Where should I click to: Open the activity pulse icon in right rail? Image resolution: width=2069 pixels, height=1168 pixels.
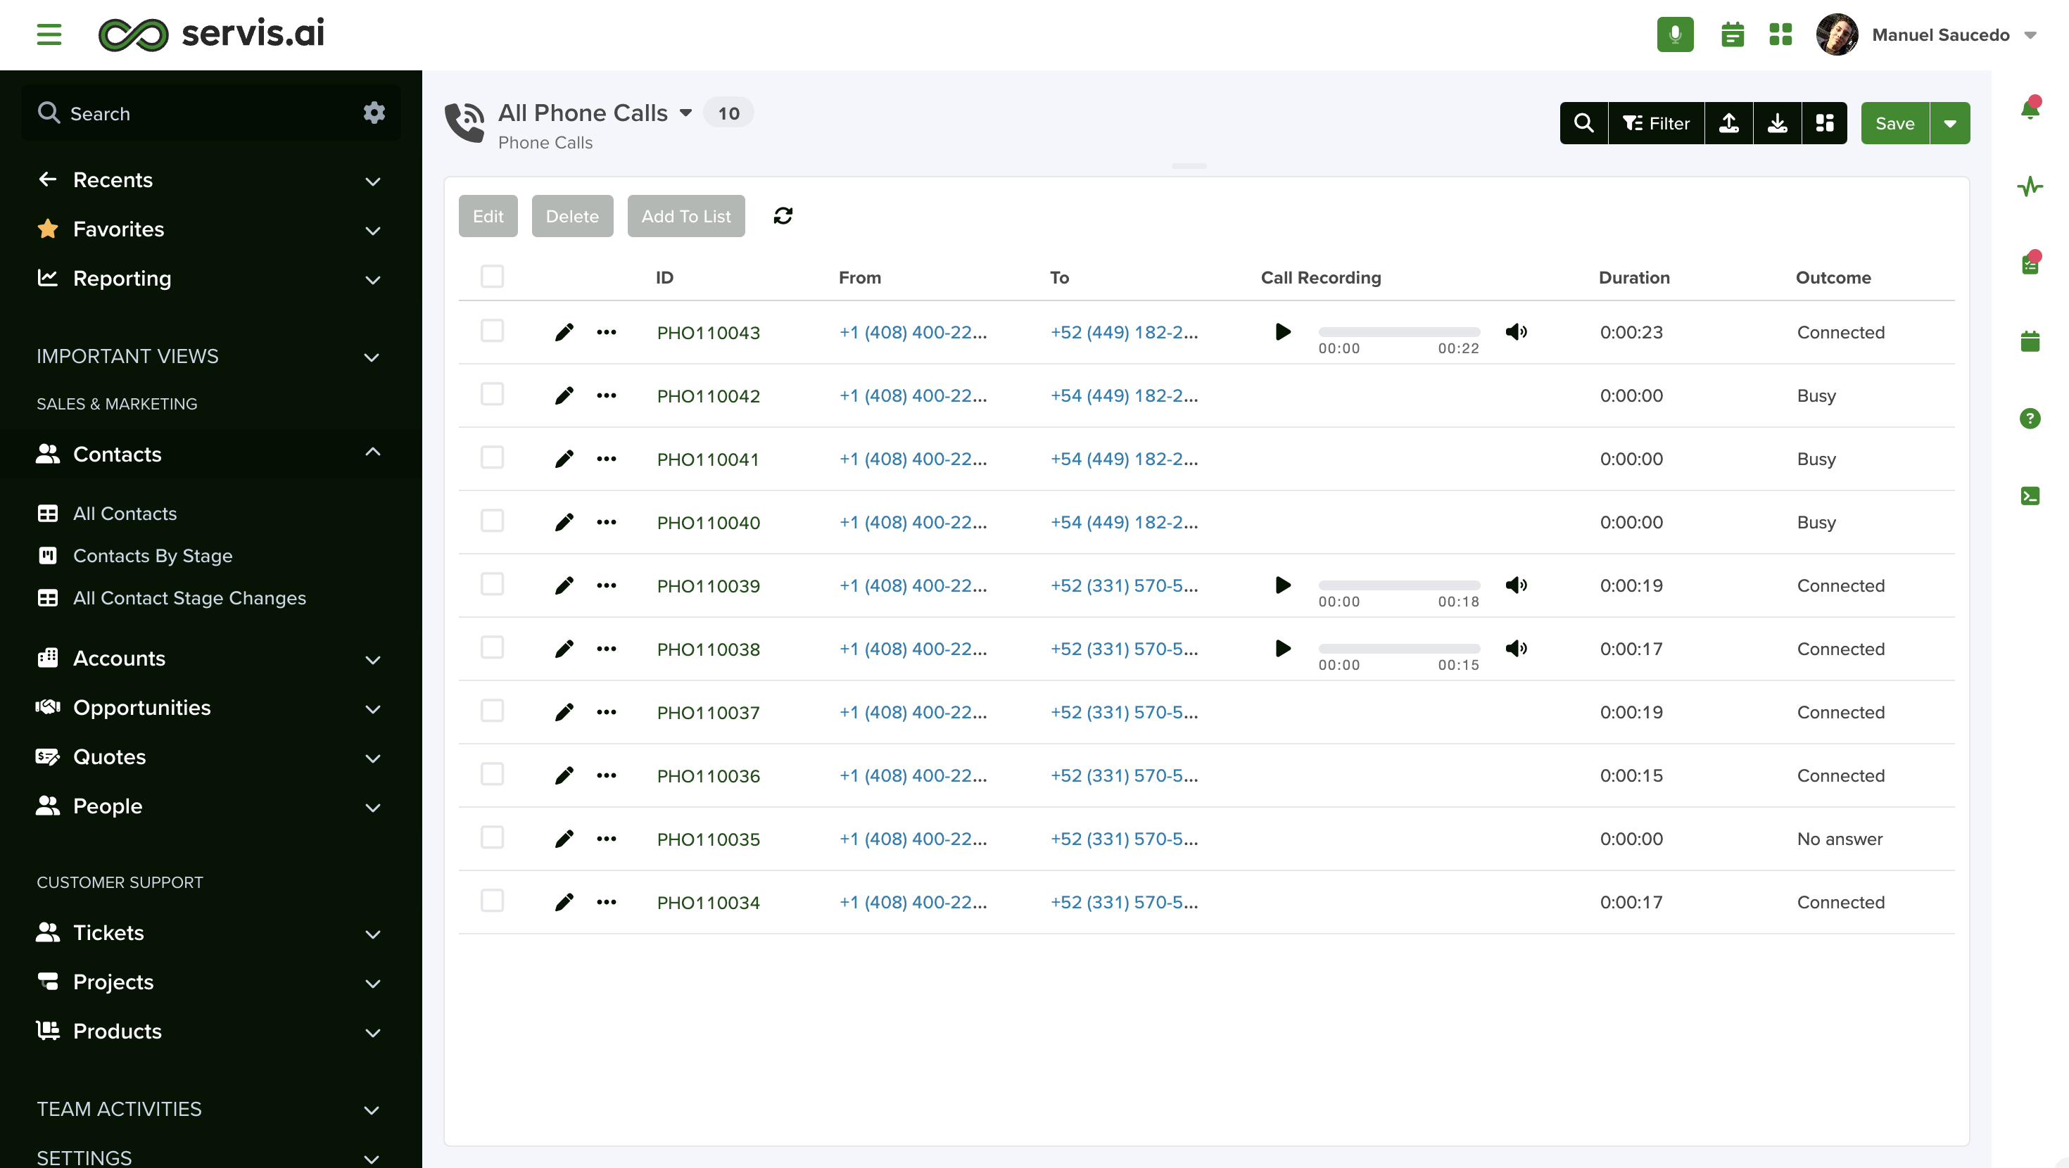[x=2030, y=186]
